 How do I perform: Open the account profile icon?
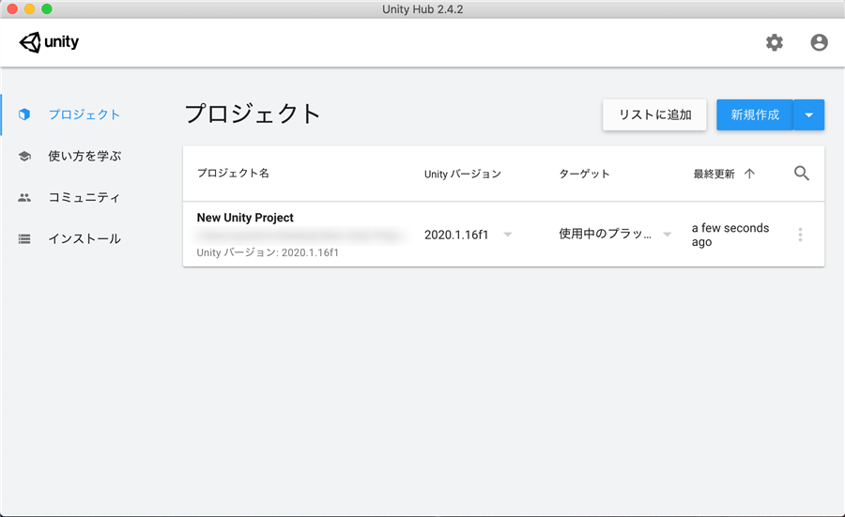tap(819, 42)
